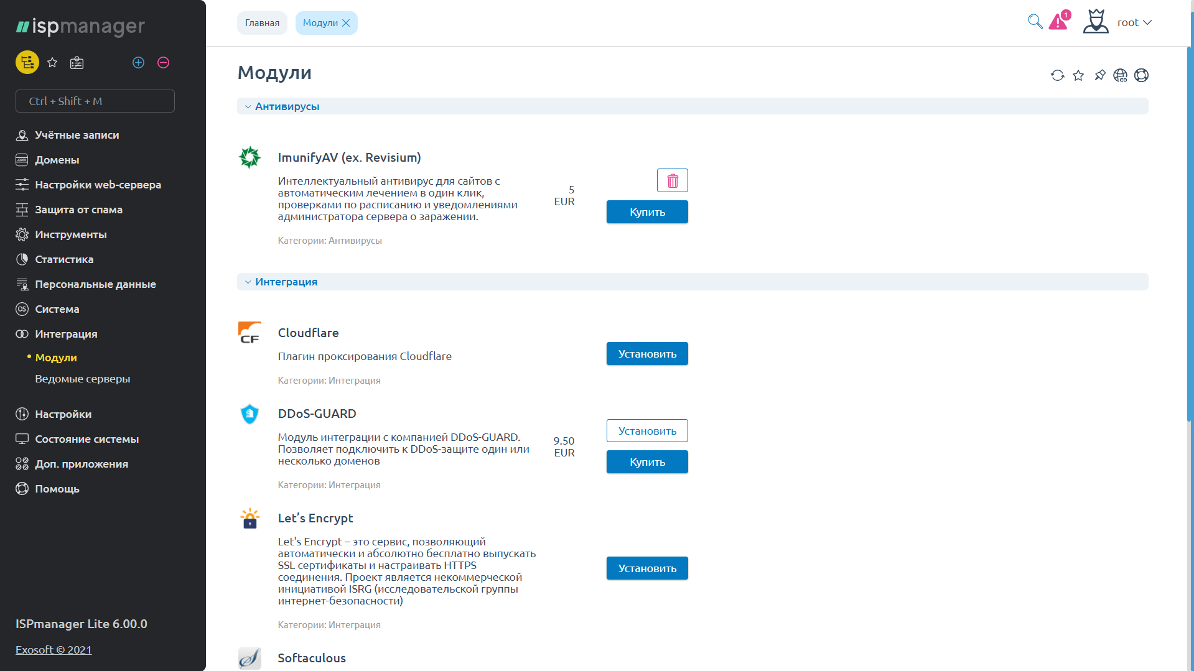This screenshot has width=1194, height=671.
Task: Install the Cloudflare module
Action: point(647,354)
